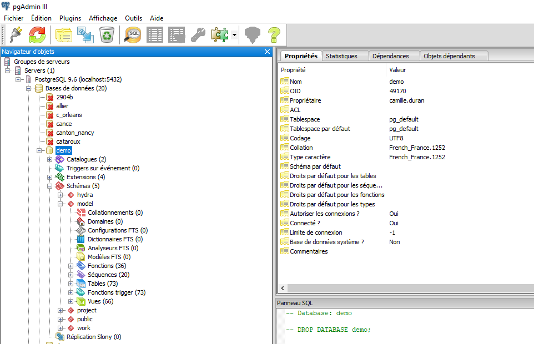Click the green recycle bin drop icon

pyautogui.click(x=107, y=35)
